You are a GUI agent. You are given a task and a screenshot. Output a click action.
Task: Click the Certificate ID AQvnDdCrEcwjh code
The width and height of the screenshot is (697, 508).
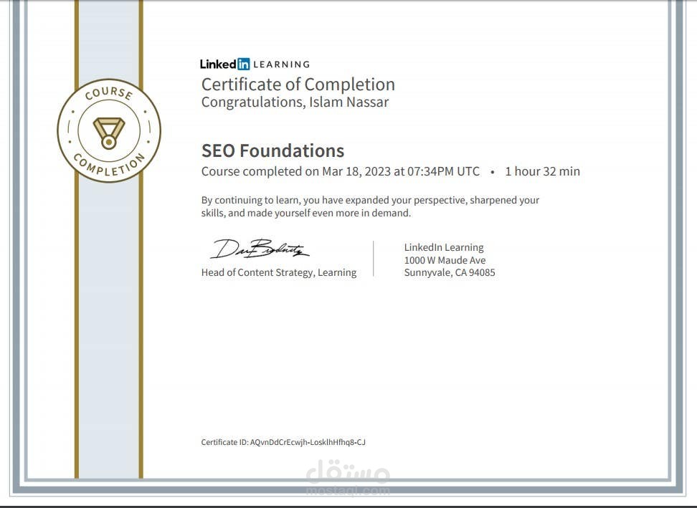(308, 442)
